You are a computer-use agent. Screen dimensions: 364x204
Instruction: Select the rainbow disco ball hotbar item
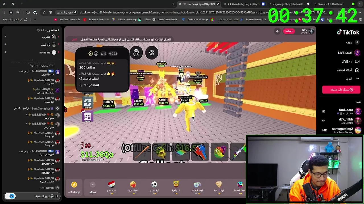click(x=219, y=152)
